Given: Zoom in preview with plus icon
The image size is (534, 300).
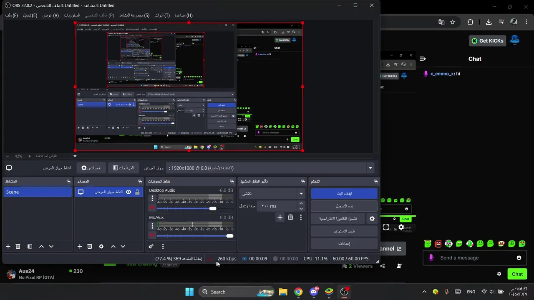Looking at the screenshot, I should (30, 156).
